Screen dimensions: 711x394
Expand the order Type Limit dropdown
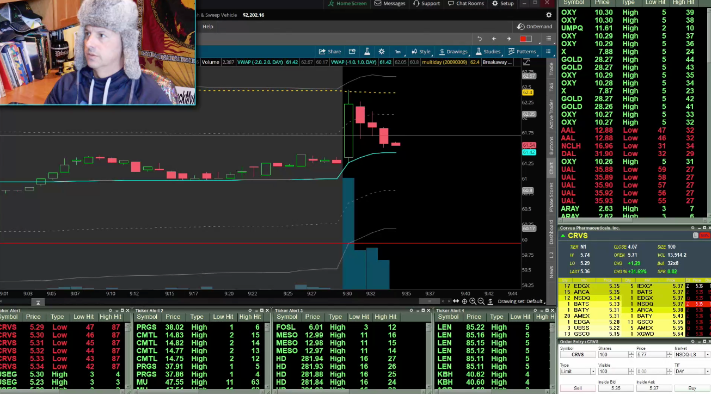pyautogui.click(x=578, y=372)
